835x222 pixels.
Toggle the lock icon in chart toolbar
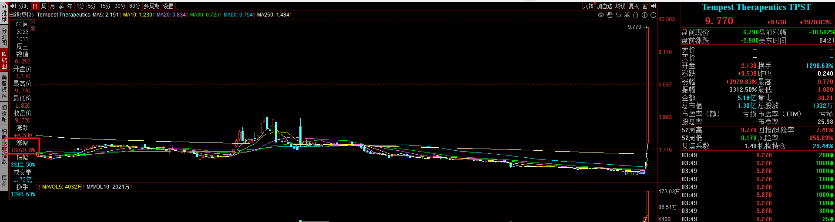[x=636, y=15]
